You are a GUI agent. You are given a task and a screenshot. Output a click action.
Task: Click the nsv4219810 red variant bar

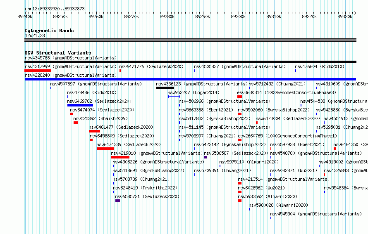point(120,157)
